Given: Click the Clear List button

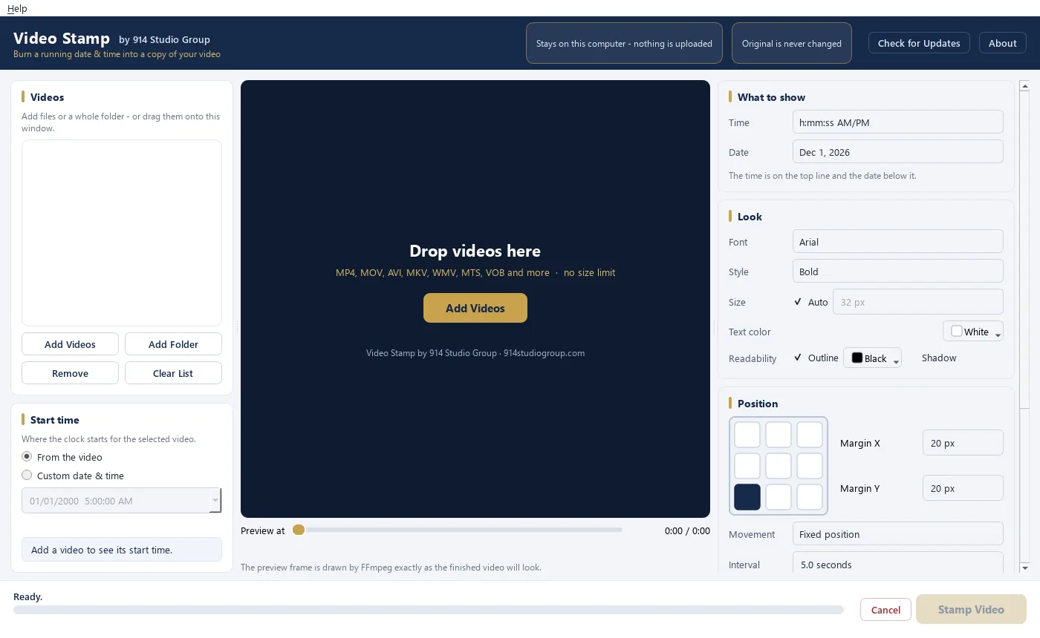Looking at the screenshot, I should click(x=173, y=373).
